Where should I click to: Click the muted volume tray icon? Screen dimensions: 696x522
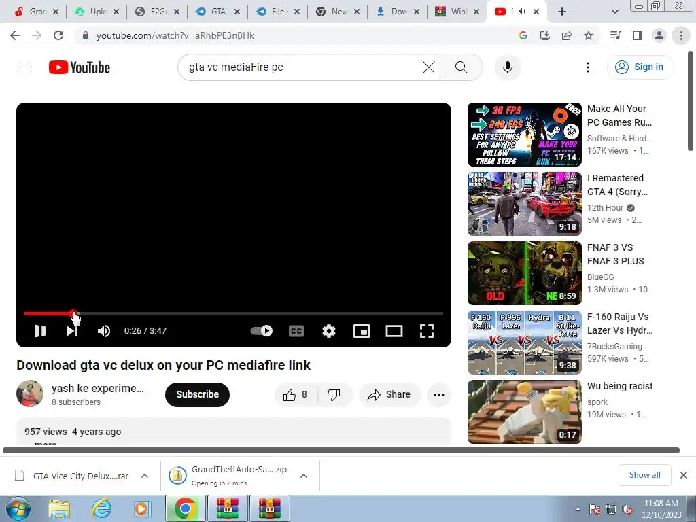point(627,510)
